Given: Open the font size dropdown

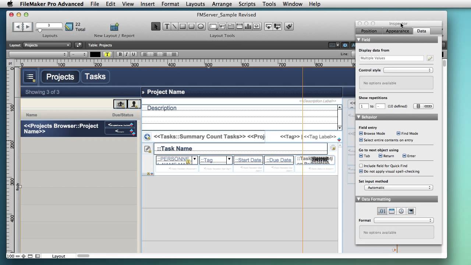Looking at the screenshot, I should 79,54.
